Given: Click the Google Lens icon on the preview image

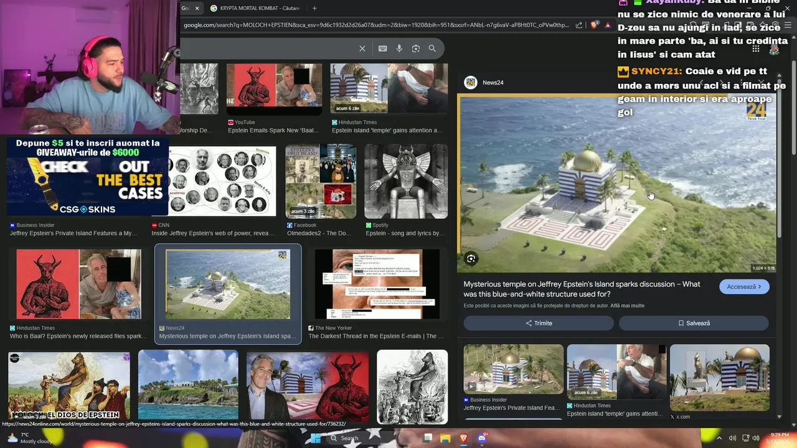Looking at the screenshot, I should pos(471,258).
